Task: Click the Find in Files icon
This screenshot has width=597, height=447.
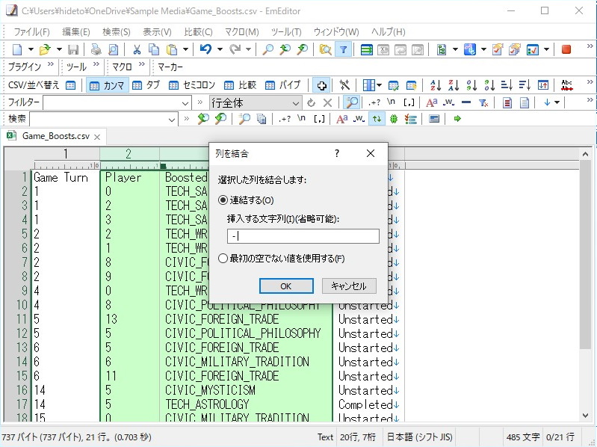Action: pyautogui.click(x=325, y=49)
